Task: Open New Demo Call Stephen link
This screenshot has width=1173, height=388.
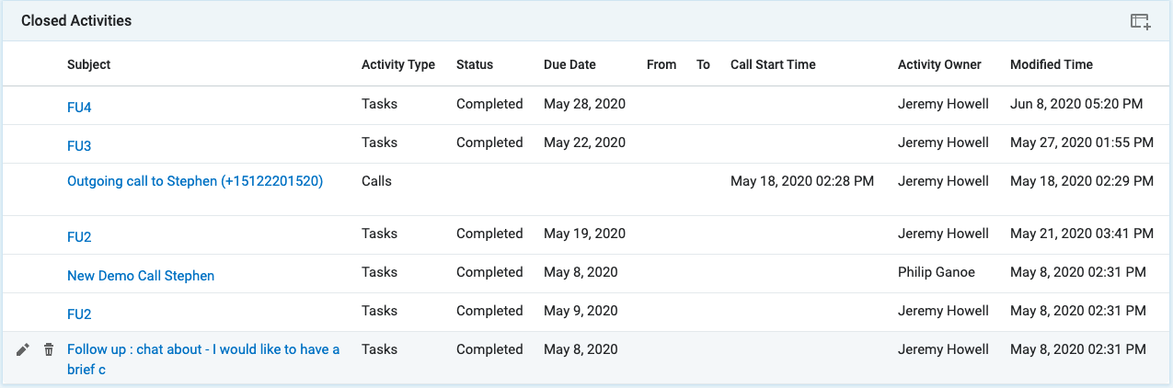Action: coord(141,276)
